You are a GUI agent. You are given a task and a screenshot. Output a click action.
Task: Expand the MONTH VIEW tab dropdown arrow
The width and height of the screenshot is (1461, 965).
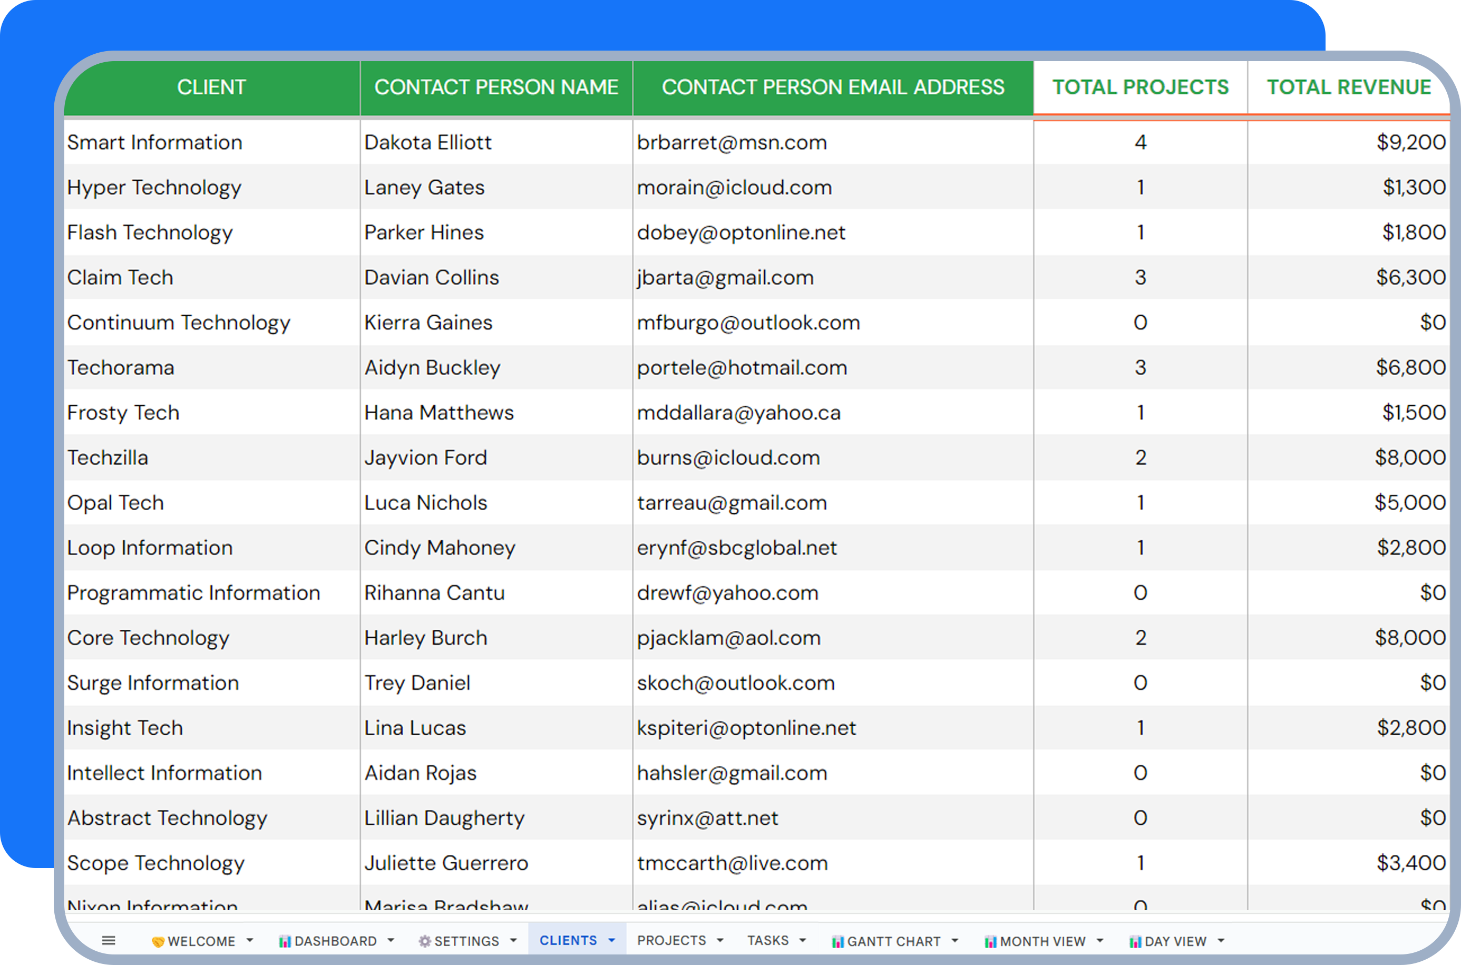click(x=1100, y=940)
